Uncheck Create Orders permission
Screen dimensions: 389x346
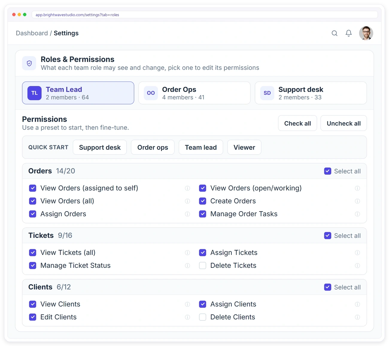203,201
